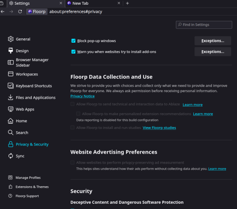Click the Floorp Data Collection and Use heading
Image resolution: width=237 pixels, height=209 pixels.
[111, 77]
